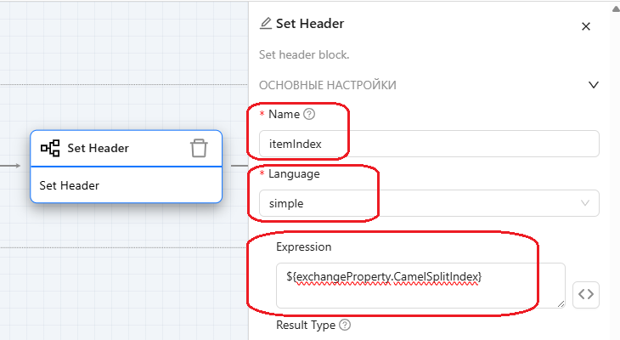Select the Set Header node title bar

[x=110, y=148]
